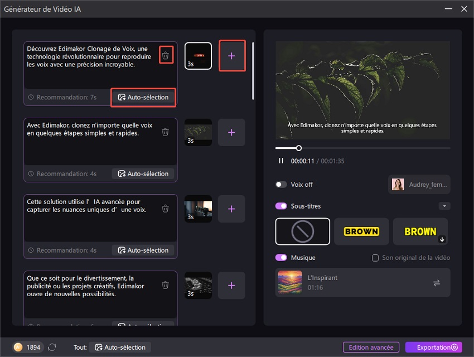The height and width of the screenshot is (357, 474).
Task: Click the L'Inspirant music cover thumbnail
Action: click(x=290, y=282)
